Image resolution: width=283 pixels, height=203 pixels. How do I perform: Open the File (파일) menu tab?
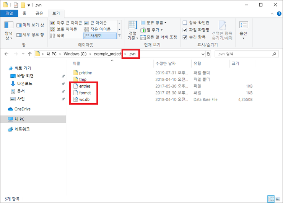[9, 13]
